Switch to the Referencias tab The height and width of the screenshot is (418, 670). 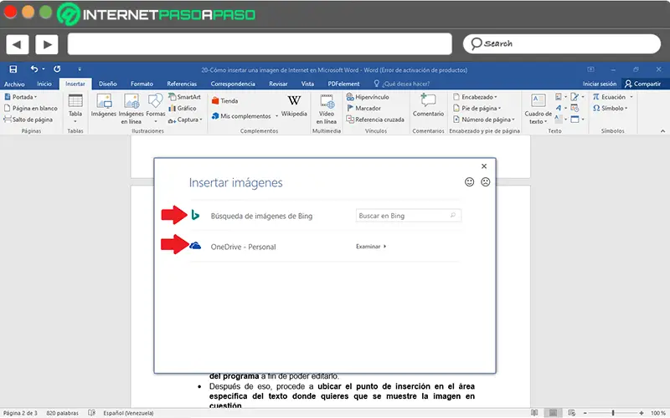(x=182, y=84)
